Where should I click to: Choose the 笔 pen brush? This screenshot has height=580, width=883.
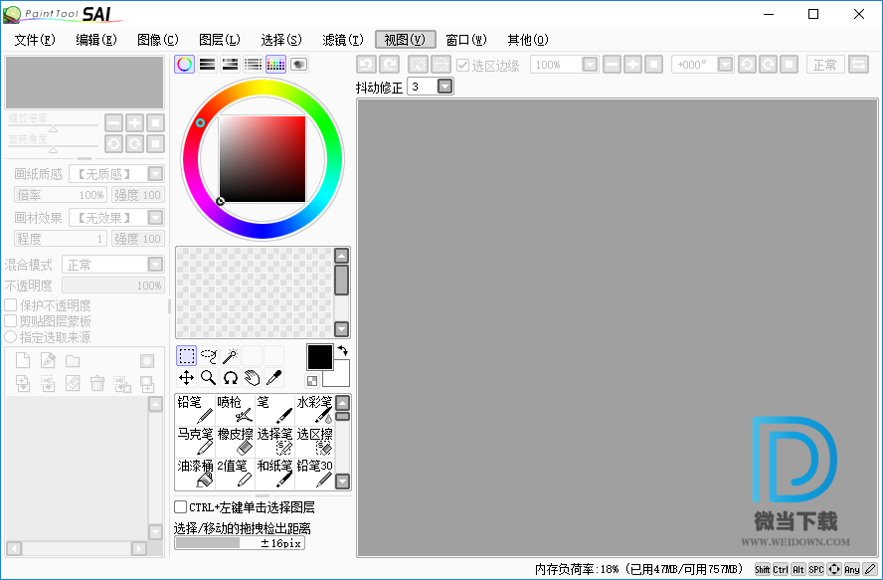pos(274,410)
